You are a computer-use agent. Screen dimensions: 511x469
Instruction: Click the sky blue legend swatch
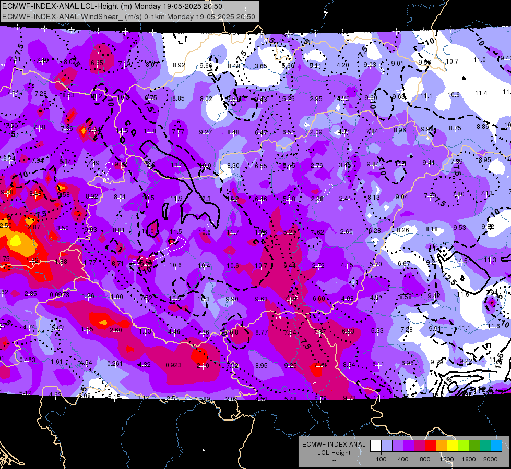tap(496, 446)
